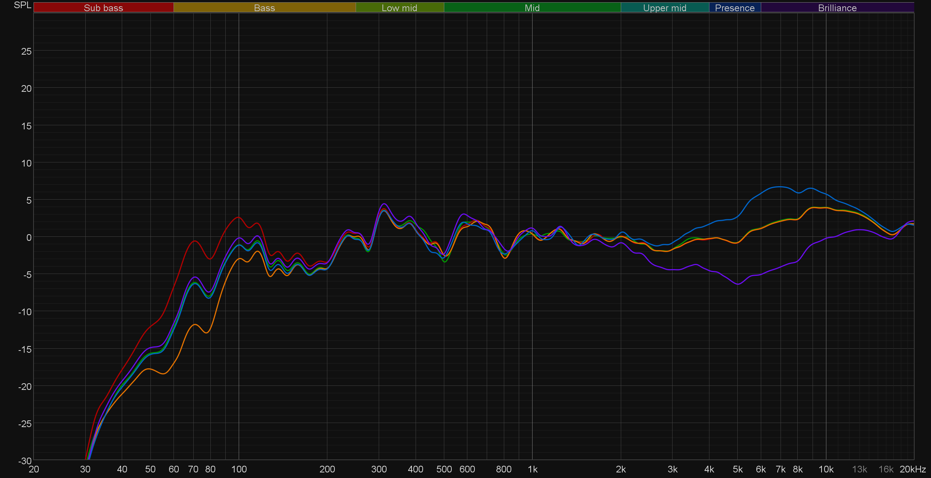Click the 2k frequency axis label
The image size is (931, 478).
pos(620,469)
